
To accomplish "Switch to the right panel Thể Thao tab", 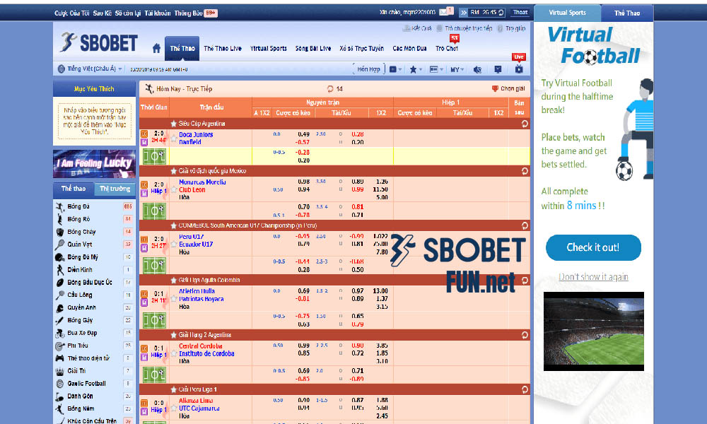I will [627, 13].
